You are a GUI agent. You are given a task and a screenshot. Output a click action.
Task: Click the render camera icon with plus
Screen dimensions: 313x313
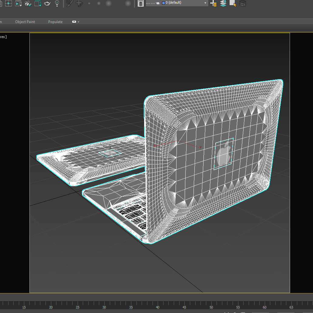[x=28, y=3]
